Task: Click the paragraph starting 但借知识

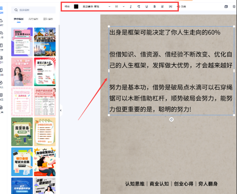Action: pyautogui.click(x=171, y=60)
